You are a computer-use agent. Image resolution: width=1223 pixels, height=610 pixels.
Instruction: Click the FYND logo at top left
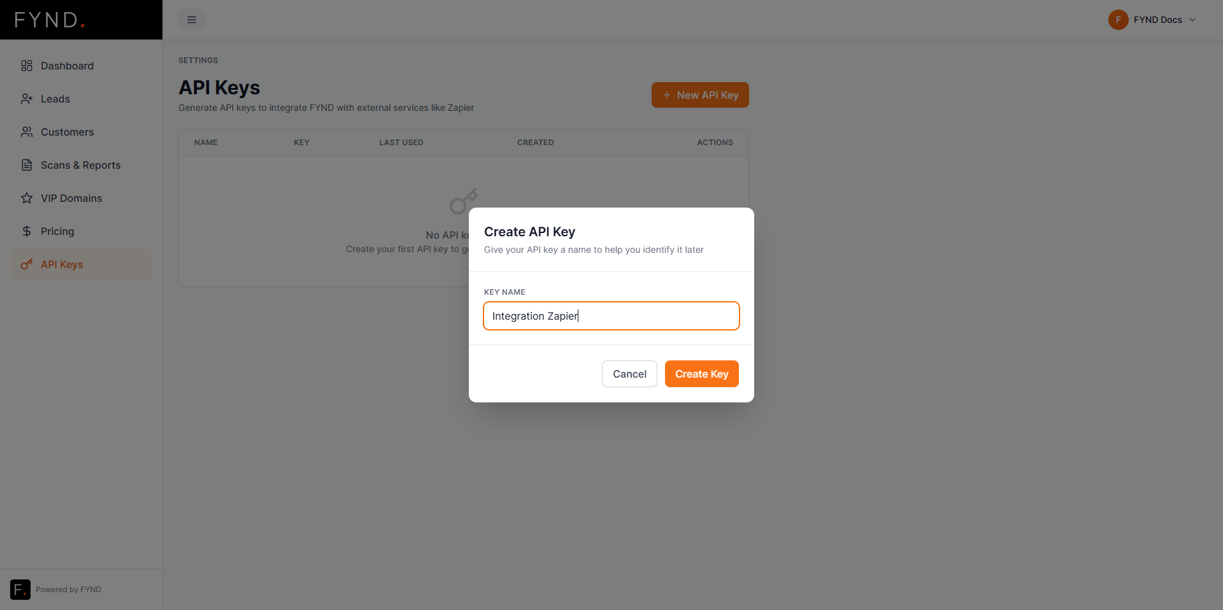coord(50,19)
